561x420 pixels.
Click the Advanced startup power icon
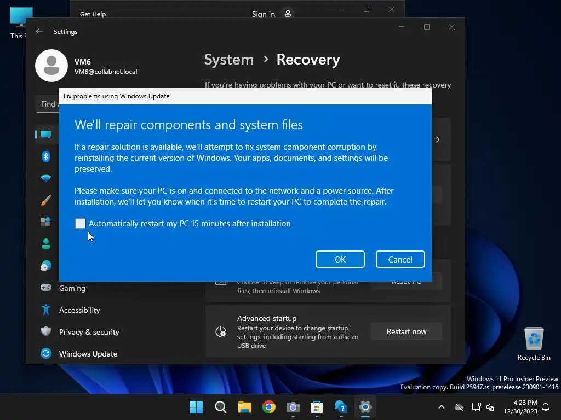(x=221, y=332)
